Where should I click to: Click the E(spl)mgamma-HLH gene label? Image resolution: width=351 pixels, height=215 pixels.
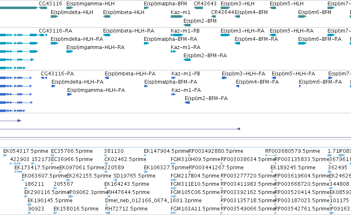click(90, 4)
